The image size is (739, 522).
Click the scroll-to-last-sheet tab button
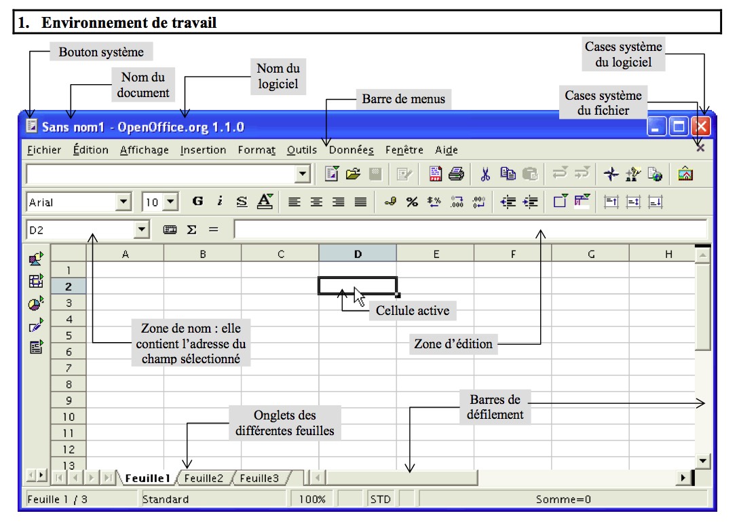108,478
